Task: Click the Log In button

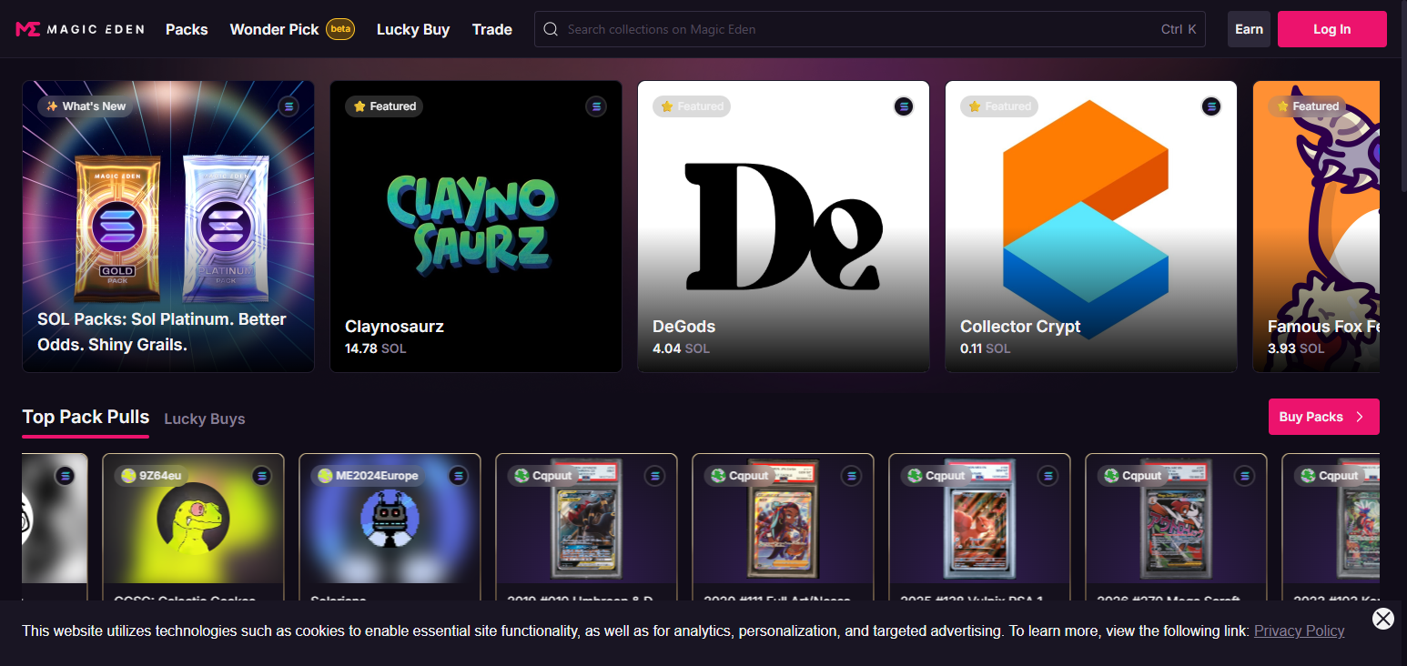Action: pyautogui.click(x=1332, y=29)
